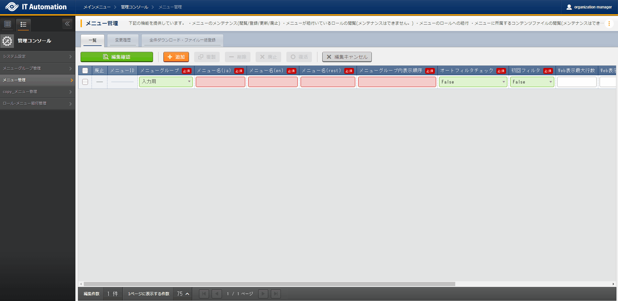
Task: Focus the メニュー名(en) input field
Action: (273, 82)
